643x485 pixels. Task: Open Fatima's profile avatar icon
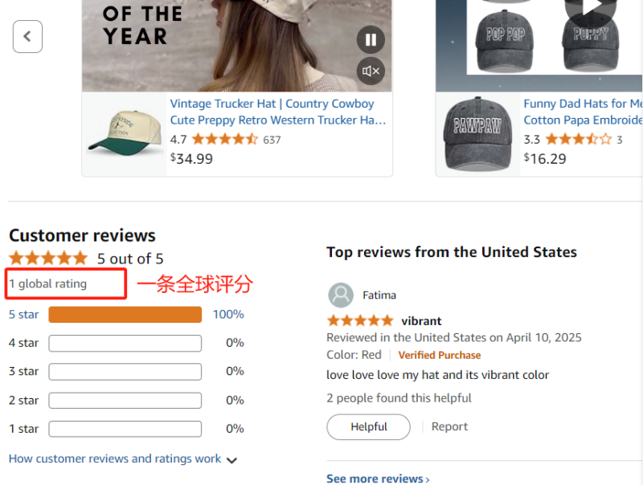pos(341,295)
